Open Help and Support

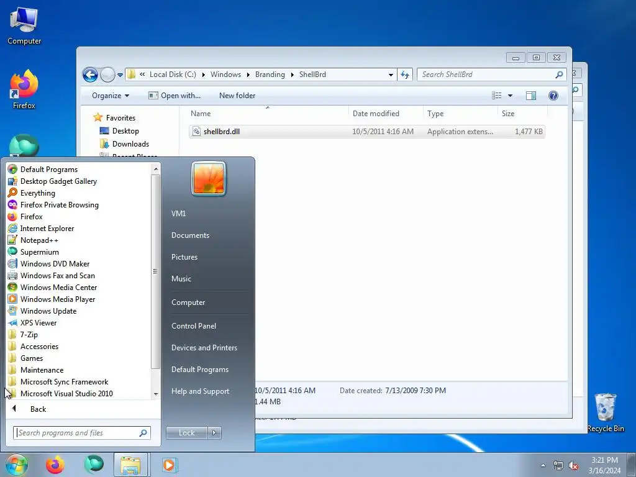point(200,391)
